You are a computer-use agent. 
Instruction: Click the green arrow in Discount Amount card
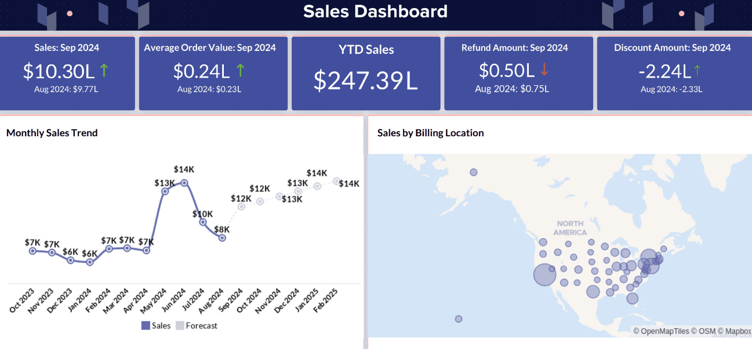coord(697,71)
